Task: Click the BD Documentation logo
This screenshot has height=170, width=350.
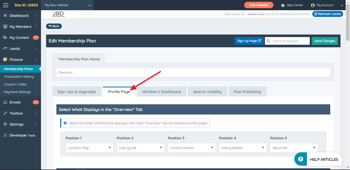Action: pyautogui.click(x=58, y=14)
